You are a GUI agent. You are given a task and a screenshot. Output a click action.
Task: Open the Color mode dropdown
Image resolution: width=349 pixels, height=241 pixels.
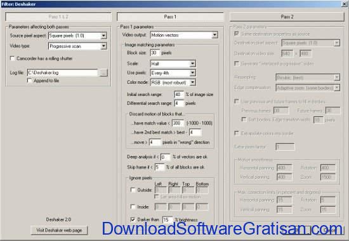coord(173,83)
